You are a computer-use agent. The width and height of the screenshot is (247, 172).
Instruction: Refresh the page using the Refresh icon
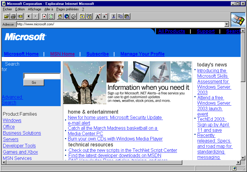point(51,16)
